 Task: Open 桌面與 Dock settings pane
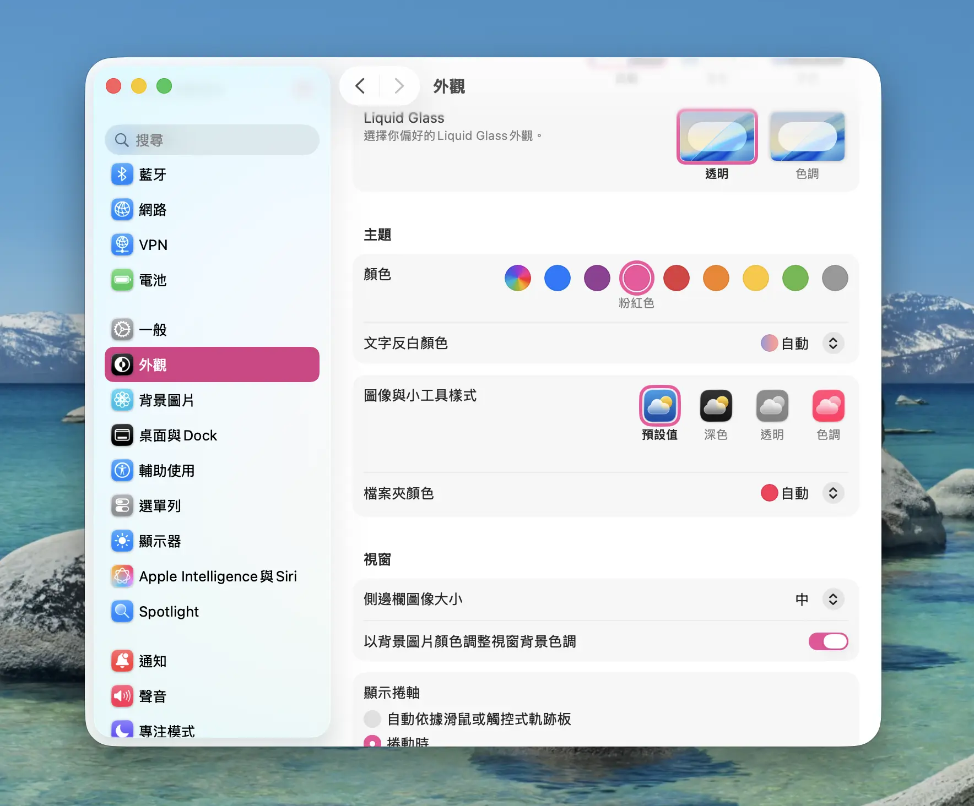pos(212,435)
